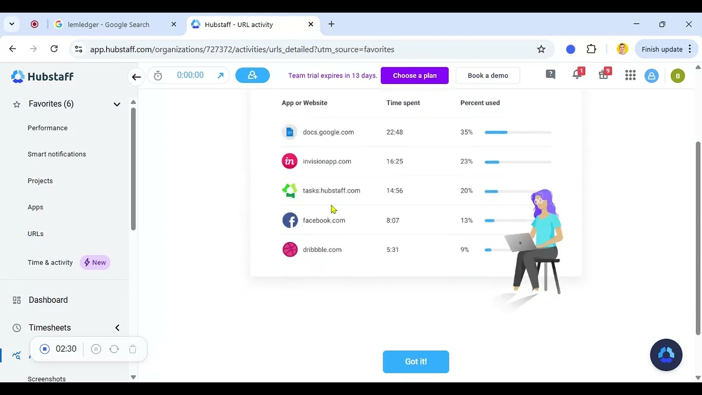
Task: Open the apps grid icon
Action: pos(630,76)
